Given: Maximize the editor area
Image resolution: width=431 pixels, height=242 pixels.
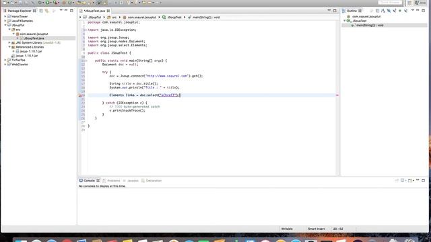Looking at the screenshot, I should pyautogui.click(x=335, y=11).
